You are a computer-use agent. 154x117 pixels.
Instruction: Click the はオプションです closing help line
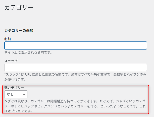coord(18,111)
